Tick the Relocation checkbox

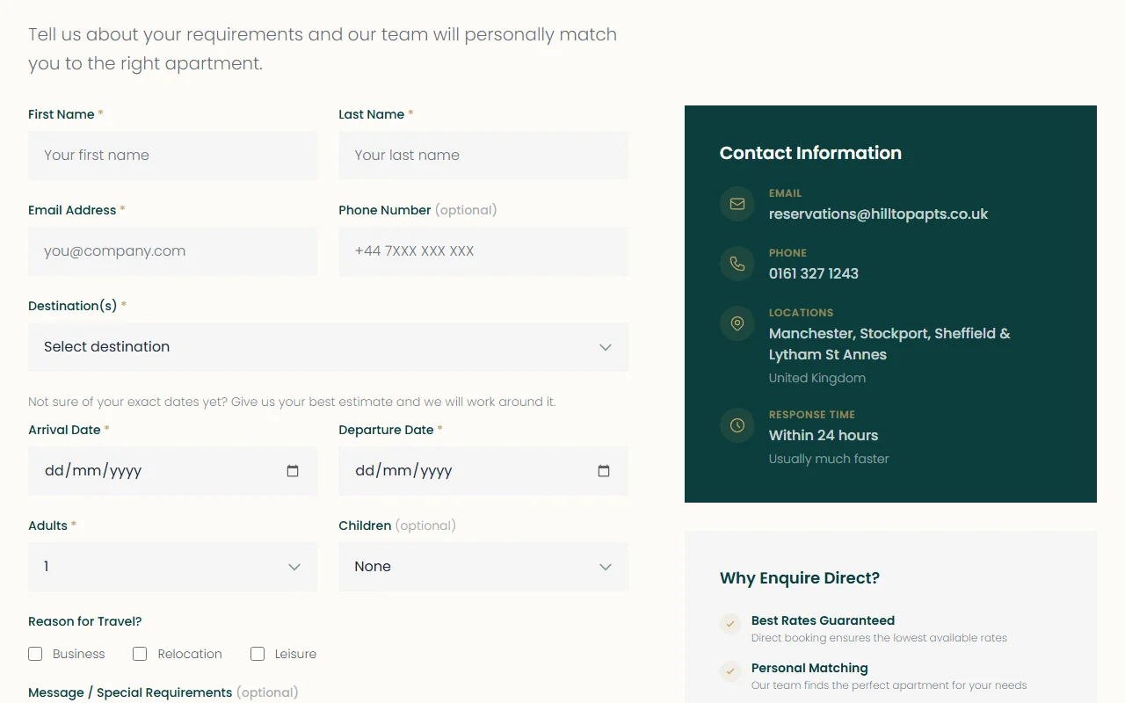point(140,654)
